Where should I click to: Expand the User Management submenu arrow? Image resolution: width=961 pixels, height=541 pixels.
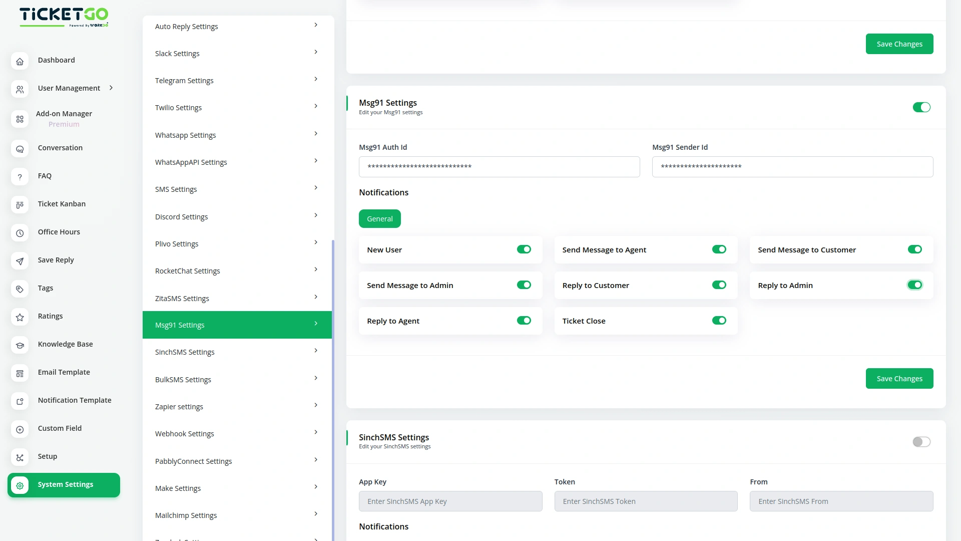[x=111, y=88]
